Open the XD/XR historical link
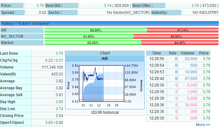This screenshot has height=127, width=221. 105,112
